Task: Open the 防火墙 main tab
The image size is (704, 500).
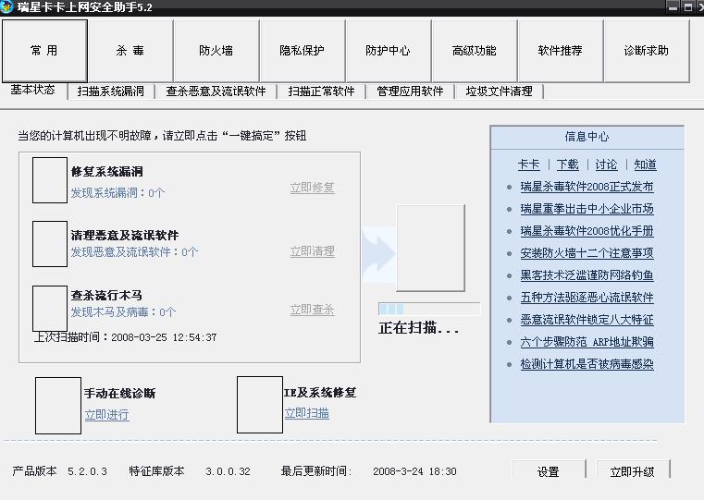Action: click(x=216, y=51)
